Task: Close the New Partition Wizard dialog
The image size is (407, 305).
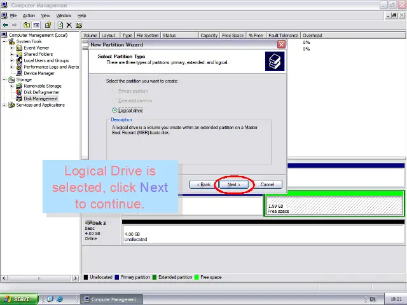Action: 281,44
